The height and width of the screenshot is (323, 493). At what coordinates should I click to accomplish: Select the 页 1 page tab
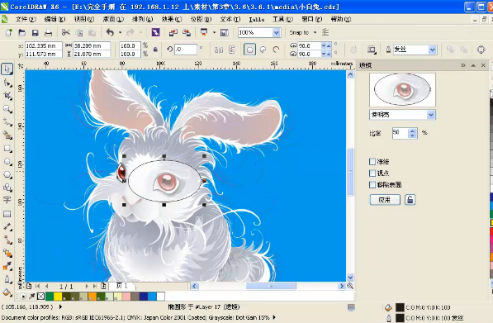point(122,286)
